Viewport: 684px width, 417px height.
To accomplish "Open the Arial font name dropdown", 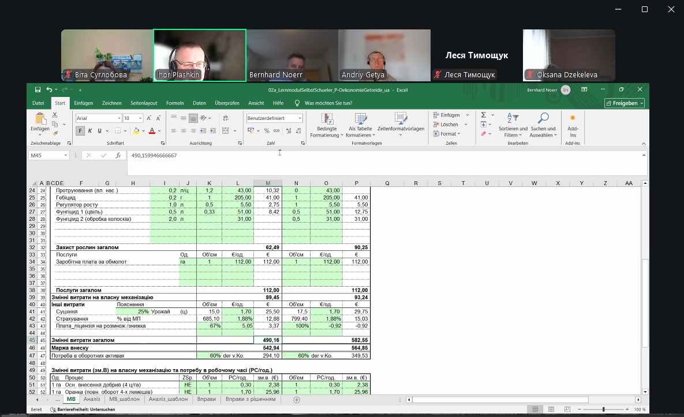I will point(119,118).
